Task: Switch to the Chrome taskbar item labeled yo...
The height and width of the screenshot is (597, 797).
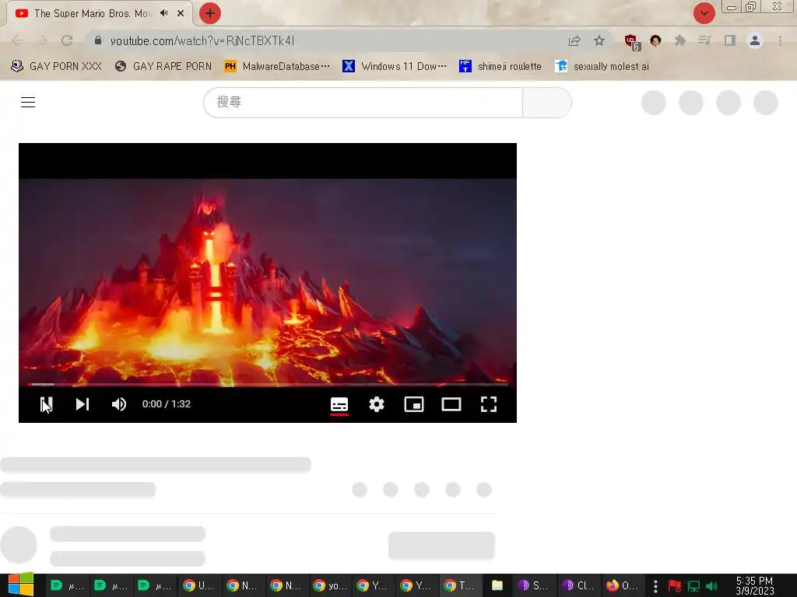Action: coord(330,586)
